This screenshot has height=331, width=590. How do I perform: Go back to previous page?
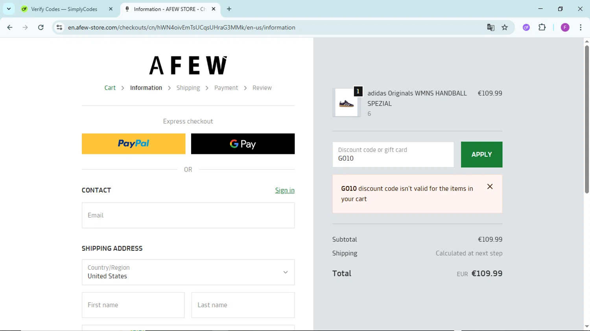pyautogui.click(x=10, y=27)
